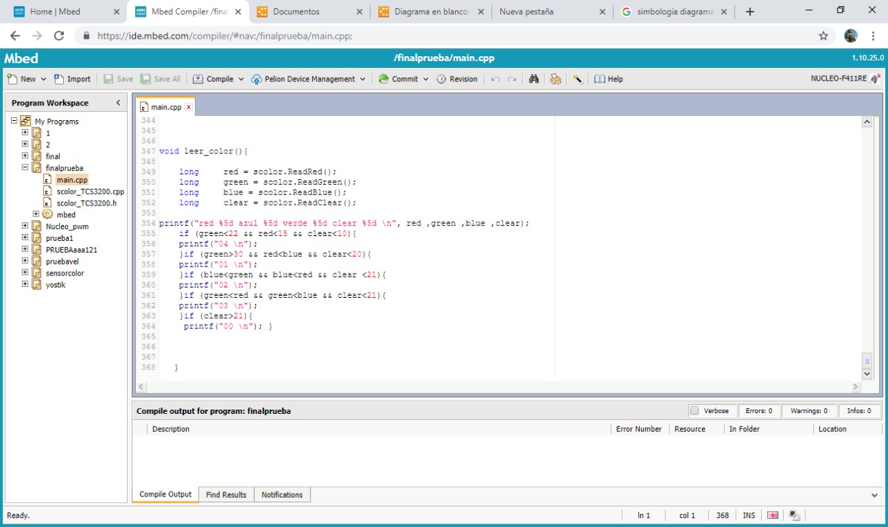Expand the Nucleo_pwm program folder

(x=26, y=226)
